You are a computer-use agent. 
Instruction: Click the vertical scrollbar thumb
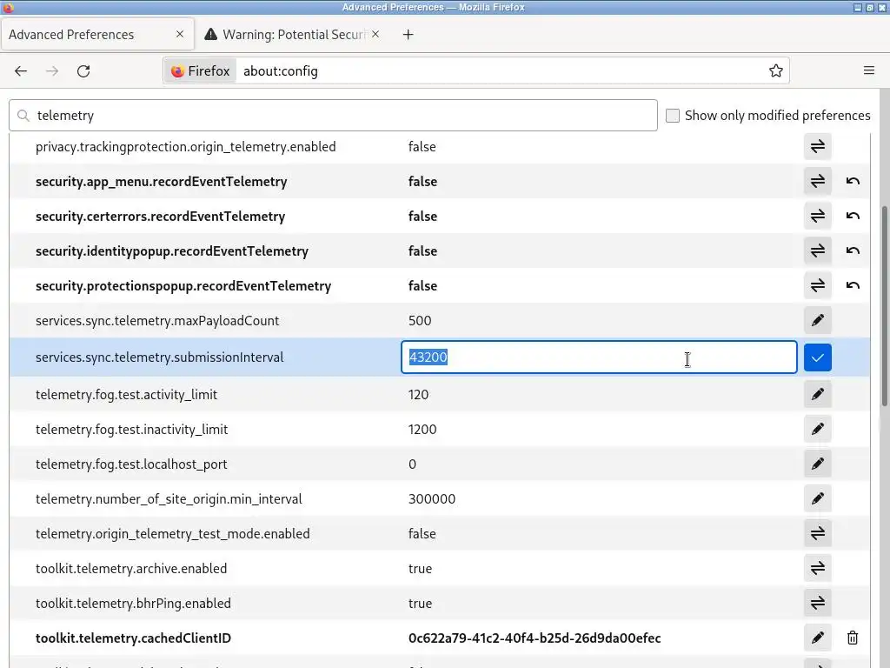[x=884, y=305]
